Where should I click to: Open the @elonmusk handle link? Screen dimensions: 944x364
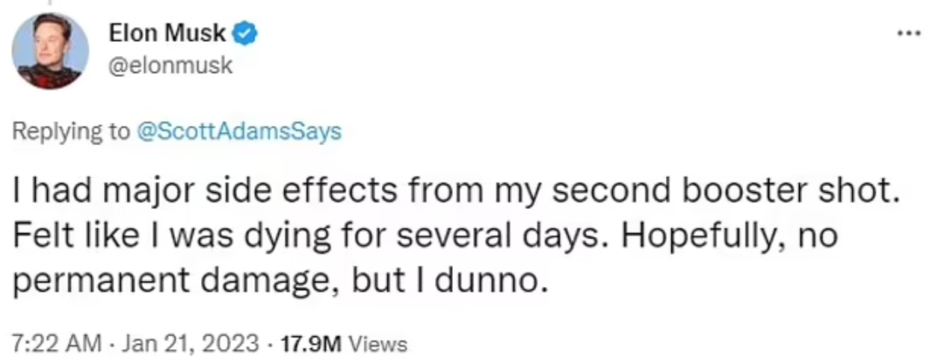point(170,65)
